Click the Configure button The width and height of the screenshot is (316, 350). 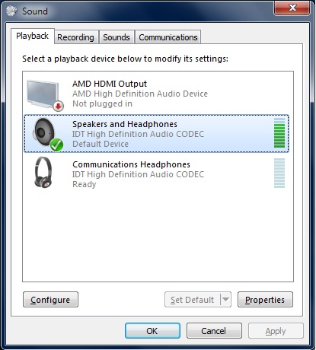point(50,300)
